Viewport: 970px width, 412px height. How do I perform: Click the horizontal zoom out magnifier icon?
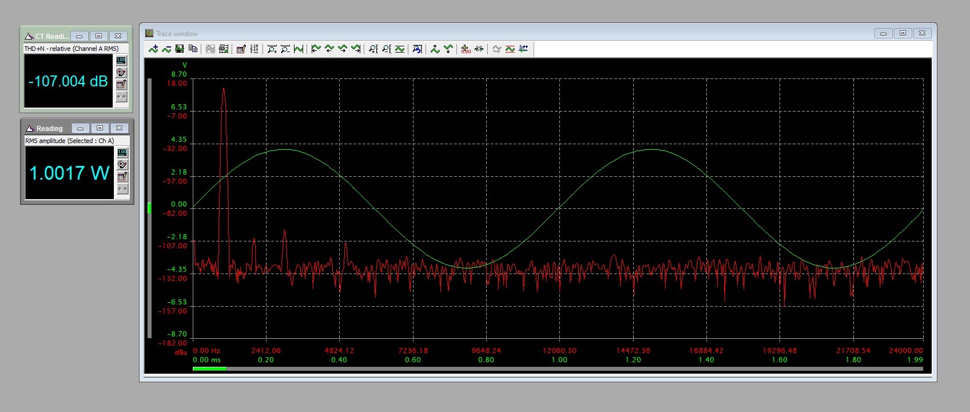285,49
